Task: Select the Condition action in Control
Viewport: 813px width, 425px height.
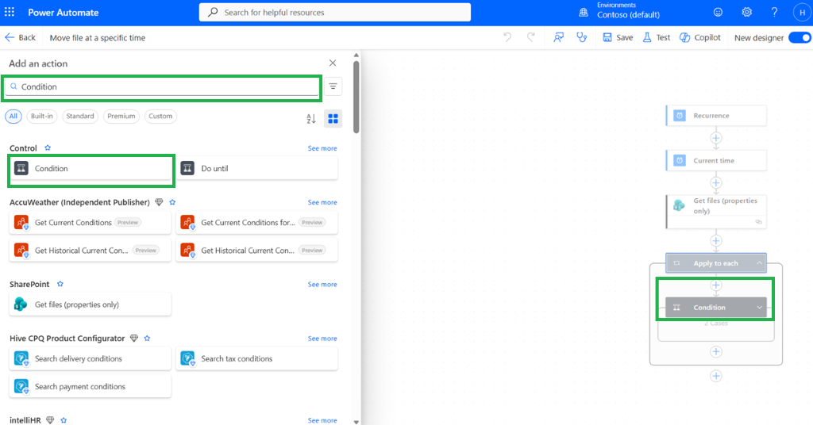Action: pos(91,168)
